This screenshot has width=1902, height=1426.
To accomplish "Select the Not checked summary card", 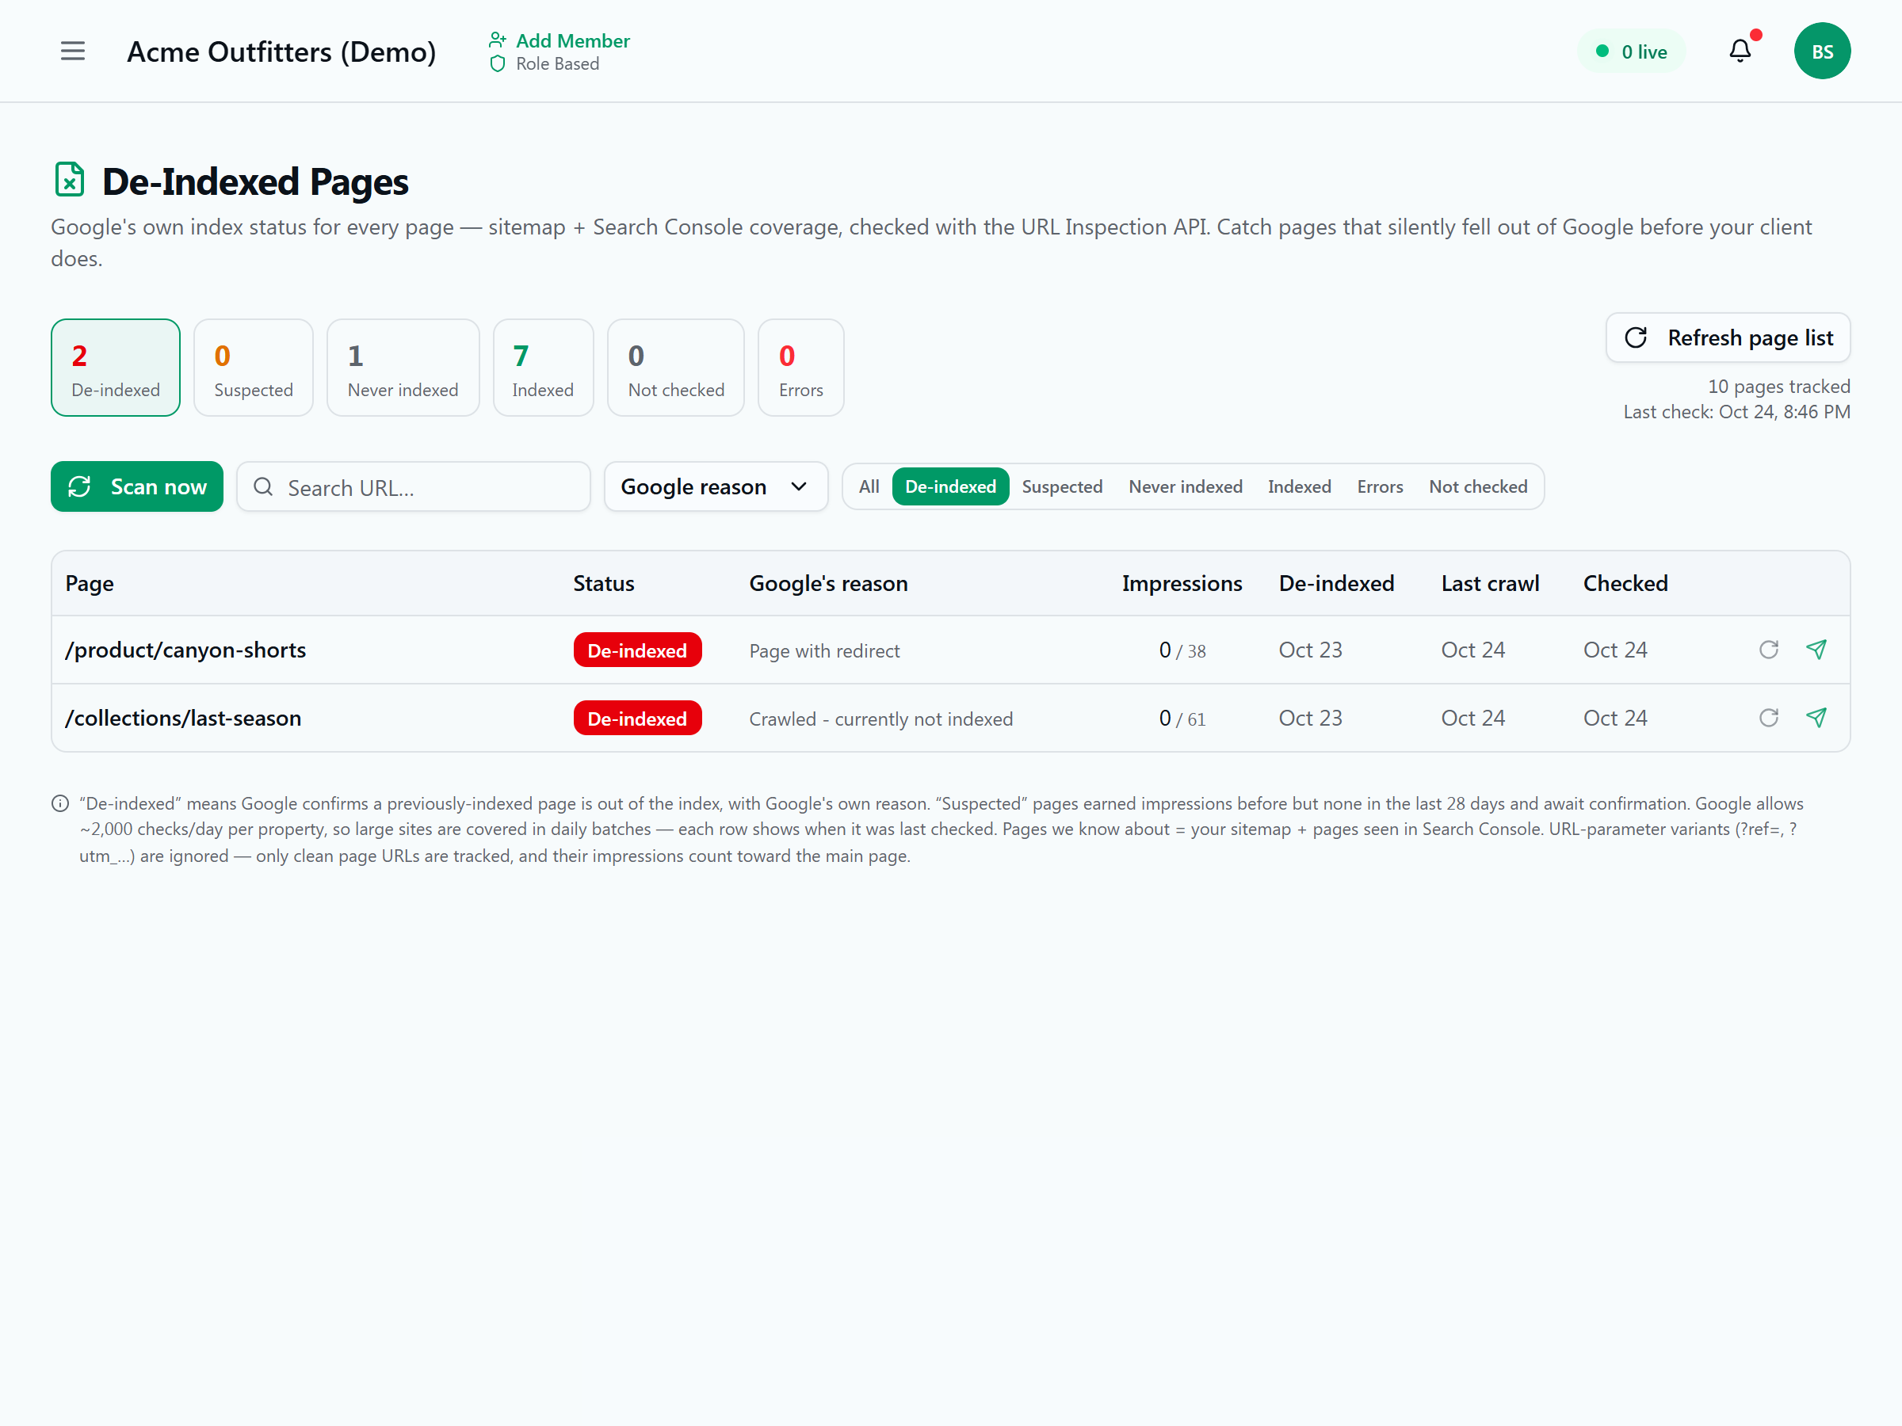I will pos(676,368).
